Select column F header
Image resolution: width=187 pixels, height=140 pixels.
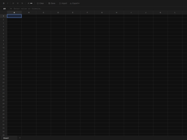tap(87, 12)
